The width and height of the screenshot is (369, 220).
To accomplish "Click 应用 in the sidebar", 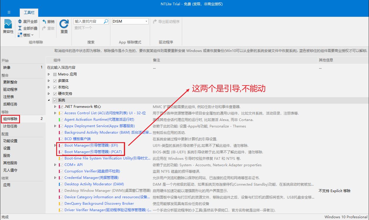I will [x=7, y=185].
